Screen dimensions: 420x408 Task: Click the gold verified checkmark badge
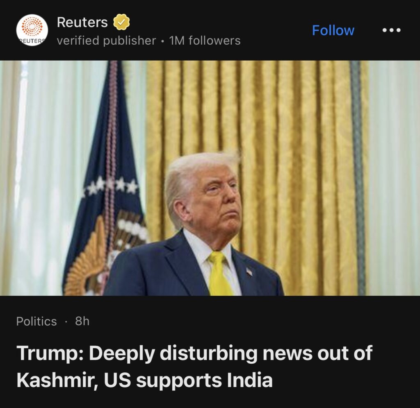[121, 22]
